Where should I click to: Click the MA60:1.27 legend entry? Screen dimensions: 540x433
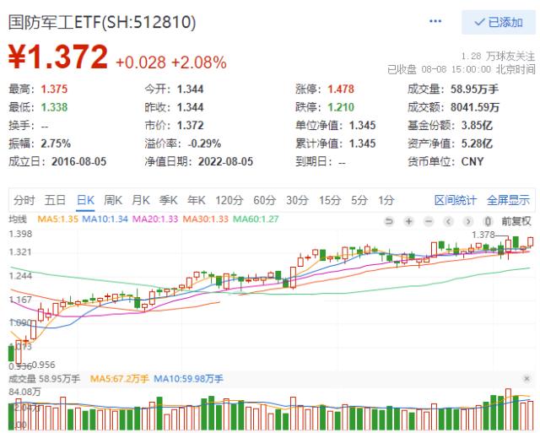coord(256,219)
